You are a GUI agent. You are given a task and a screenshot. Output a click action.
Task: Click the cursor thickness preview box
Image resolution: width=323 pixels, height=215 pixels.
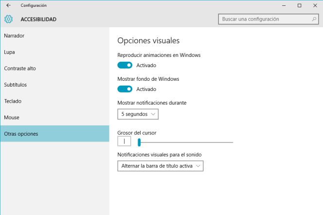[x=124, y=141]
